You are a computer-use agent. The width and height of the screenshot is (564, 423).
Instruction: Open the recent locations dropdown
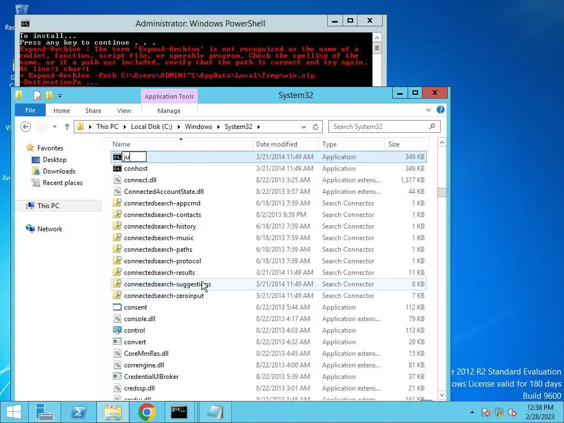55,127
